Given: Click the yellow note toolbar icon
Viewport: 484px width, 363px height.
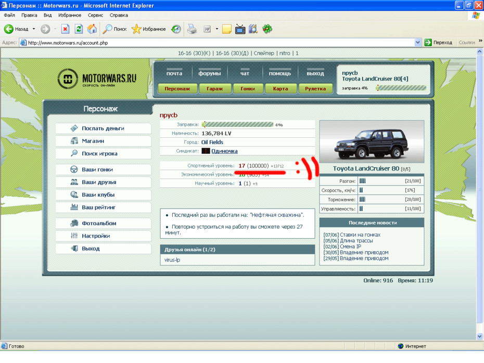Looking at the screenshot, I should coord(226,29).
